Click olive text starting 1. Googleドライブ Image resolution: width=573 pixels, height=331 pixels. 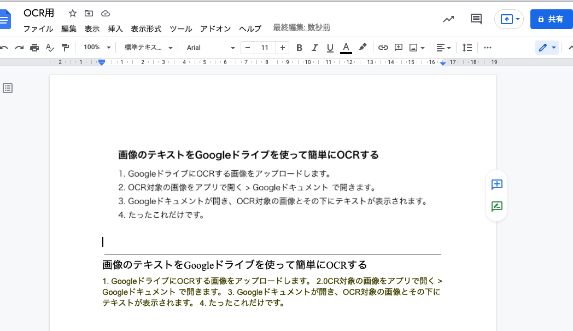pyautogui.click(x=272, y=292)
